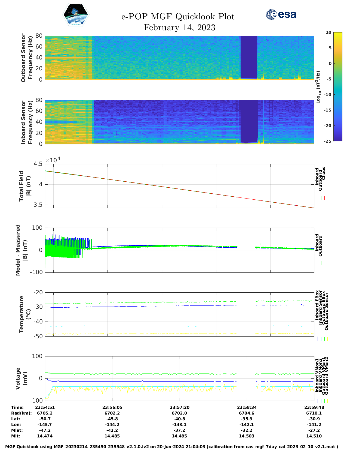Screen dimensions: 347x450
Task: Click the 23:54:51 start time label
Action: pyautogui.click(x=45, y=407)
